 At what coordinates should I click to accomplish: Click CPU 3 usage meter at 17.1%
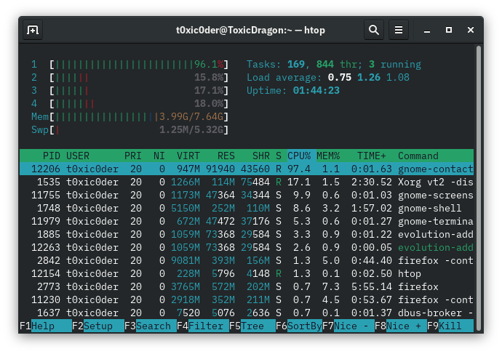click(x=130, y=90)
